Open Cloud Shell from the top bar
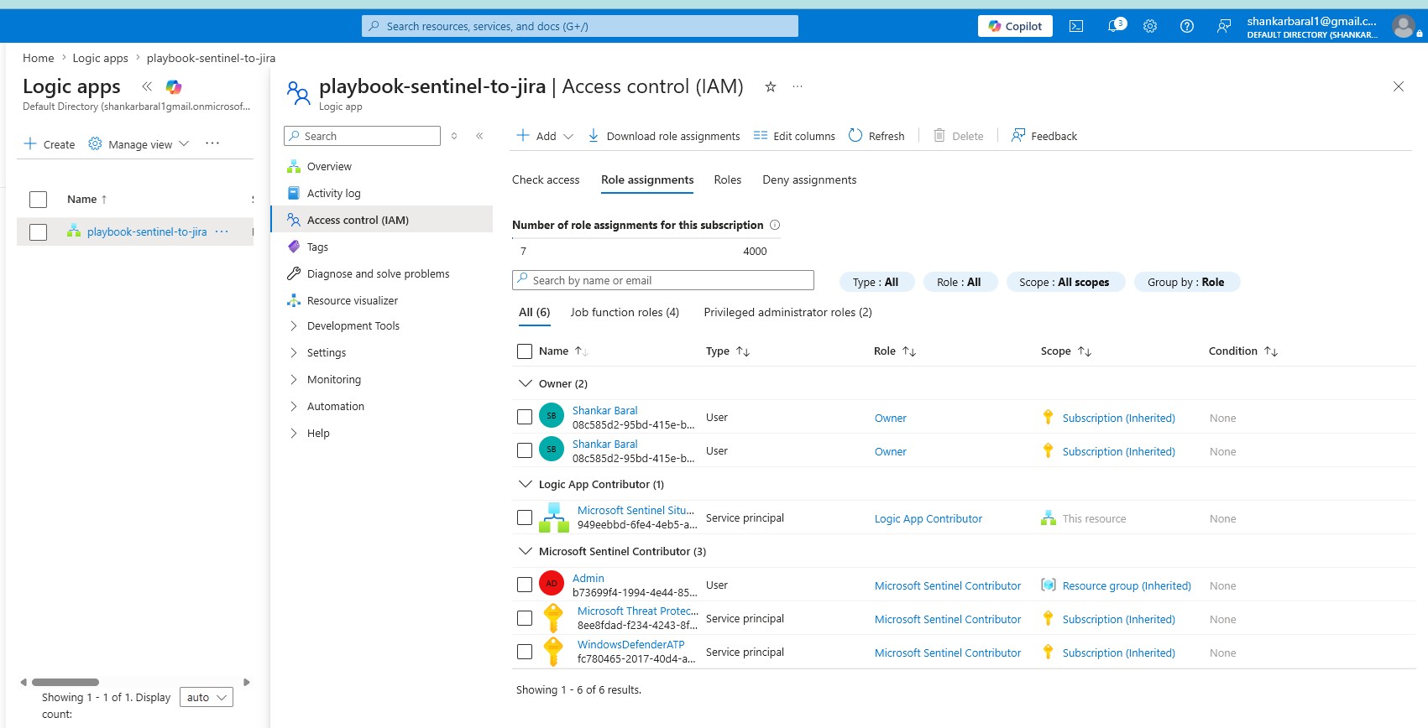The image size is (1428, 728). click(1076, 26)
